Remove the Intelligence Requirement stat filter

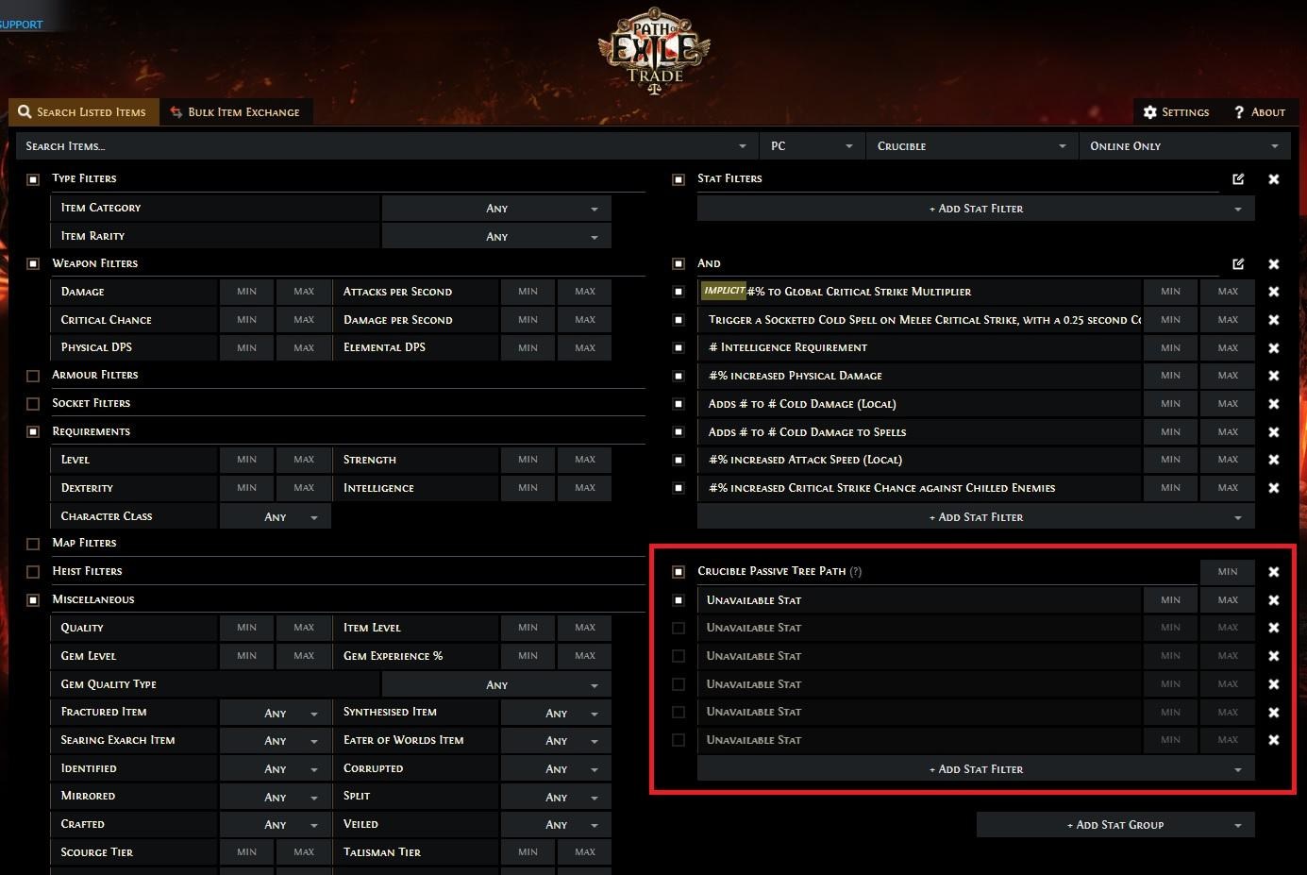click(x=1273, y=348)
